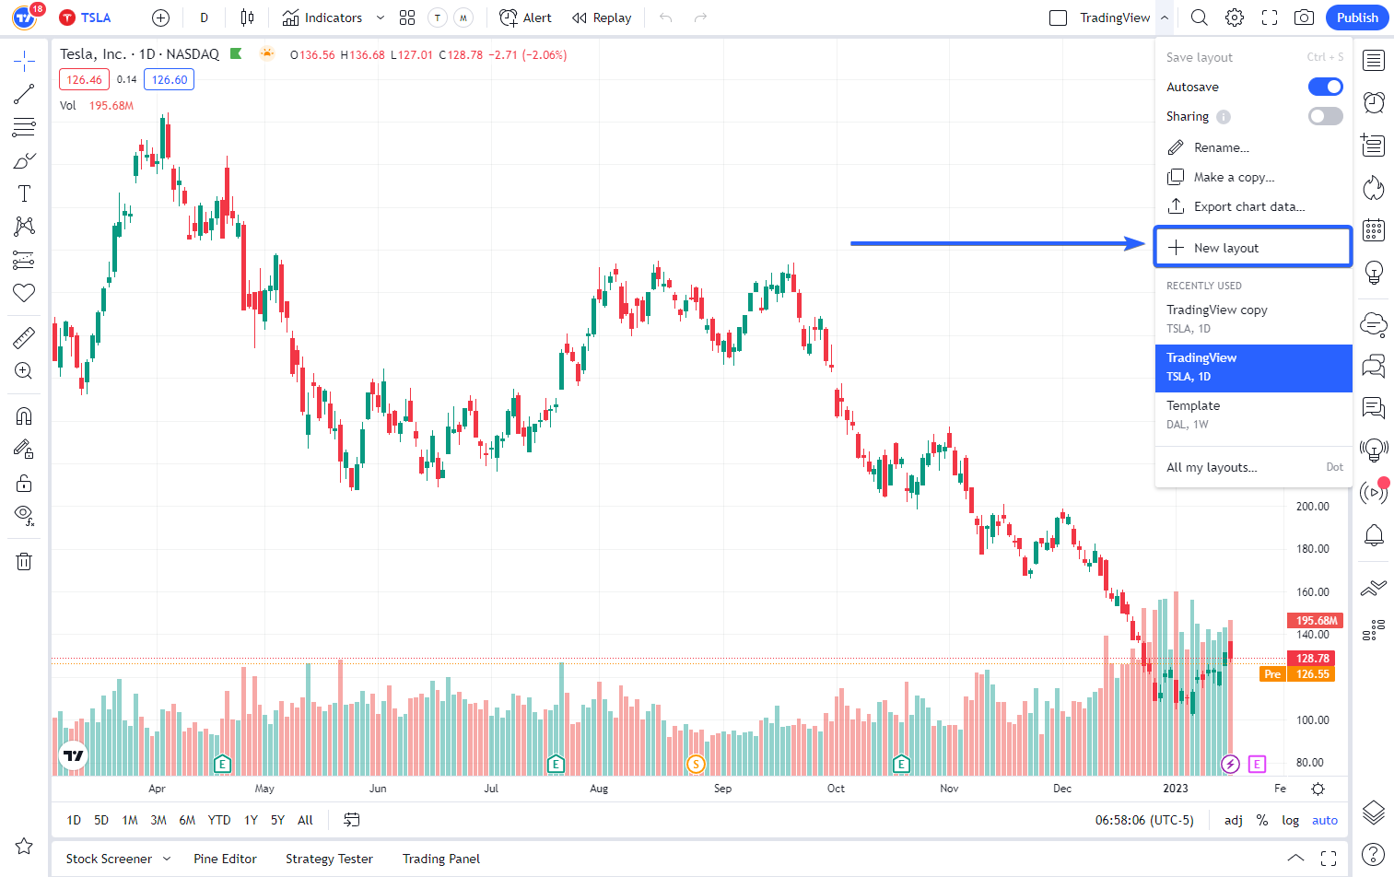Open the notifications bell icon
The width and height of the screenshot is (1394, 877).
[x=1374, y=534]
